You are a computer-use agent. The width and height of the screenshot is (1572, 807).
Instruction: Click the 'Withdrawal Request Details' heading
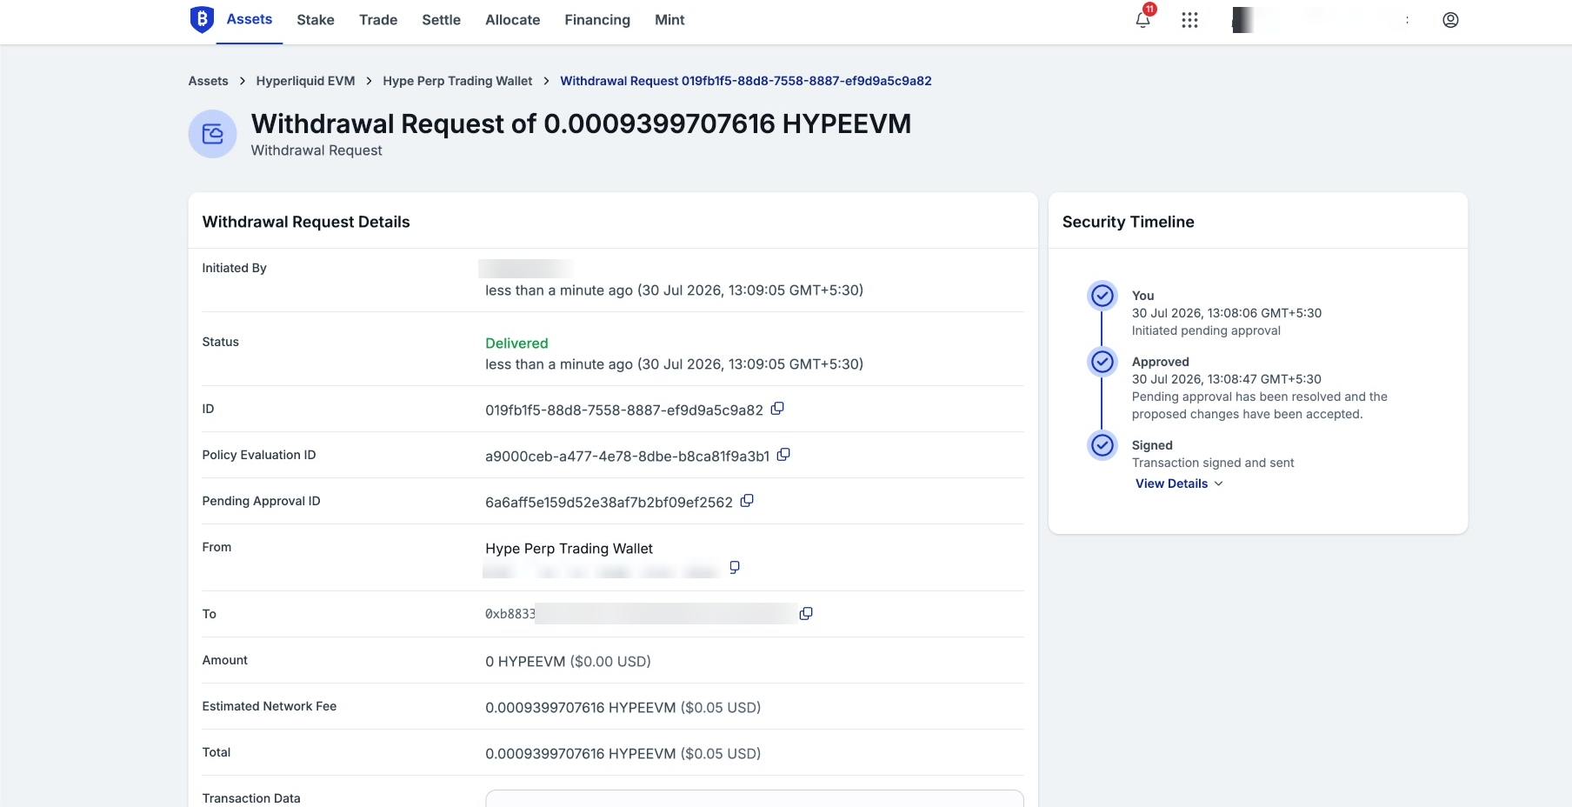(306, 222)
